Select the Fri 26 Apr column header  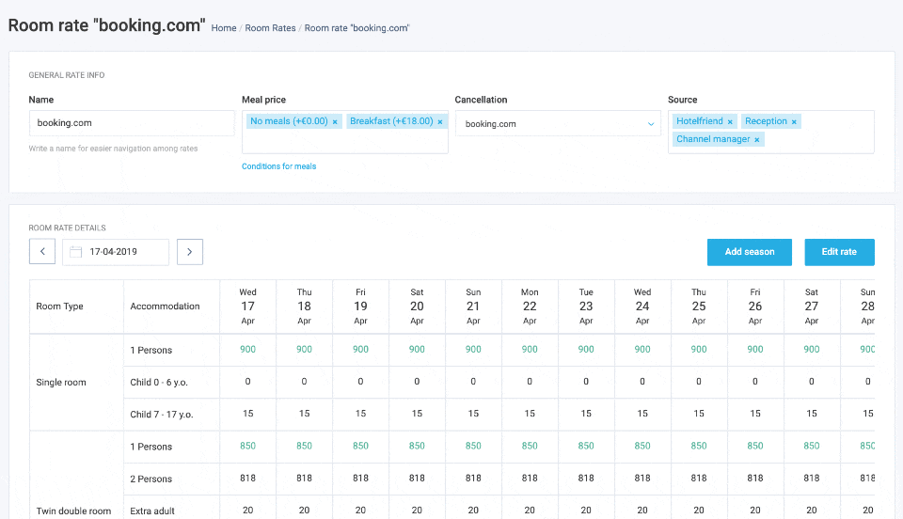click(755, 307)
